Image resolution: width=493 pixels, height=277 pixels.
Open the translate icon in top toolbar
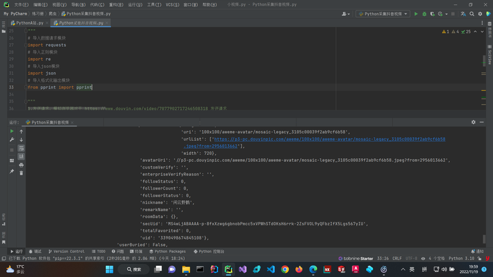click(x=463, y=14)
